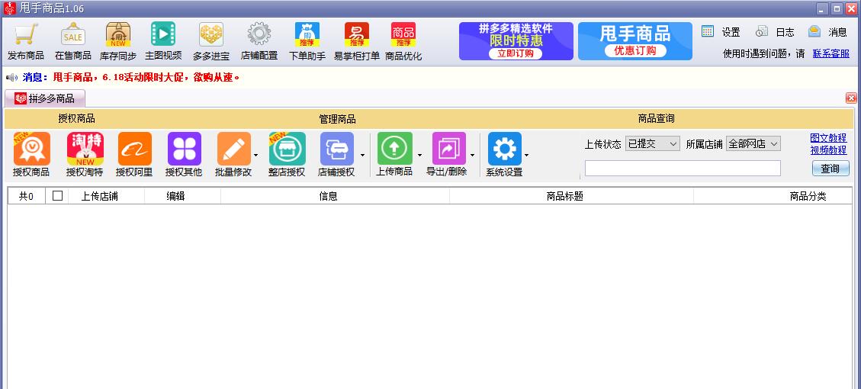Click the 上传商品 green upload icon
The image size is (861, 389).
tap(394, 149)
